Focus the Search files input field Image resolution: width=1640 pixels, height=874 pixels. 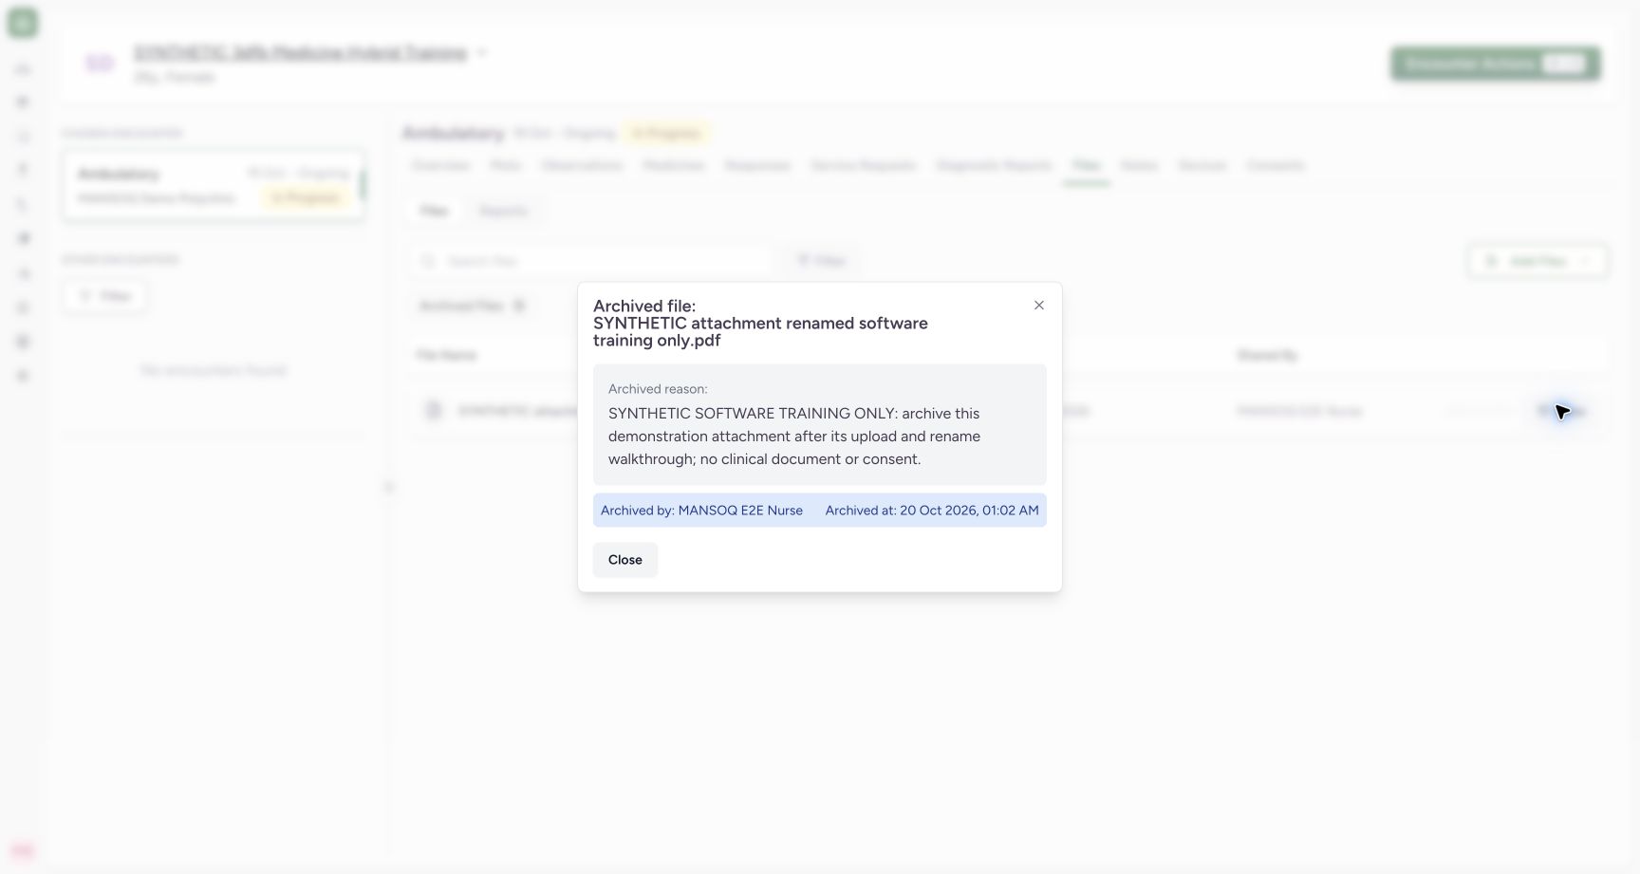point(592,261)
